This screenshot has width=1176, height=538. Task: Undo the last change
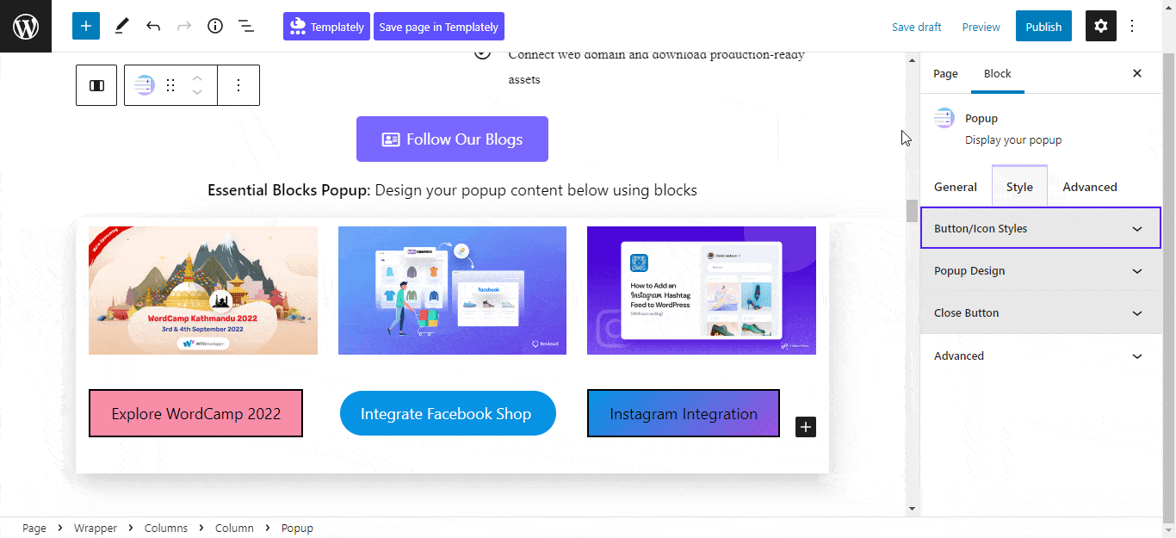pos(153,26)
